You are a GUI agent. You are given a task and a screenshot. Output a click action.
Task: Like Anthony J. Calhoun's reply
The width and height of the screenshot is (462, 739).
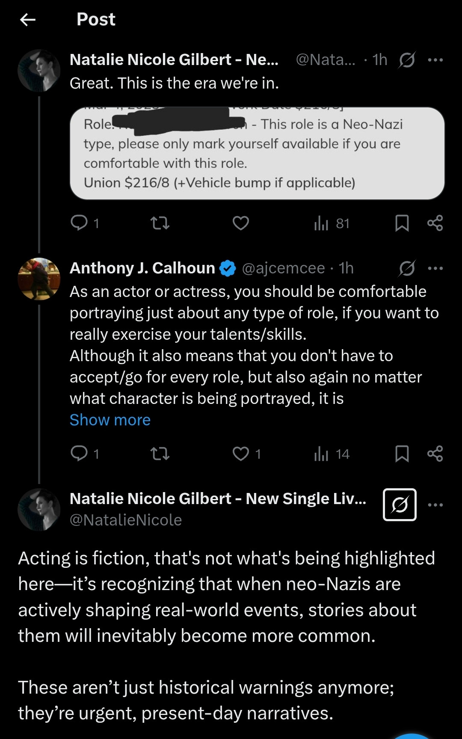246,454
